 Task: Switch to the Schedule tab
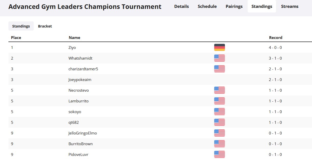point(207,6)
